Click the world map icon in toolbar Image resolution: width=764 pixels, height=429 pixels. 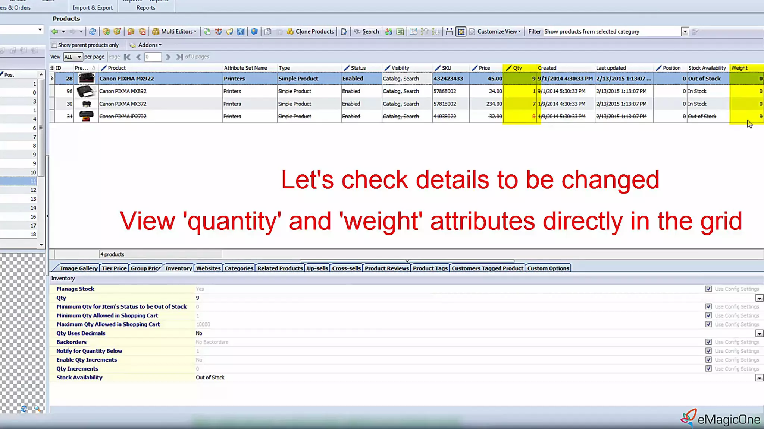pos(241,32)
